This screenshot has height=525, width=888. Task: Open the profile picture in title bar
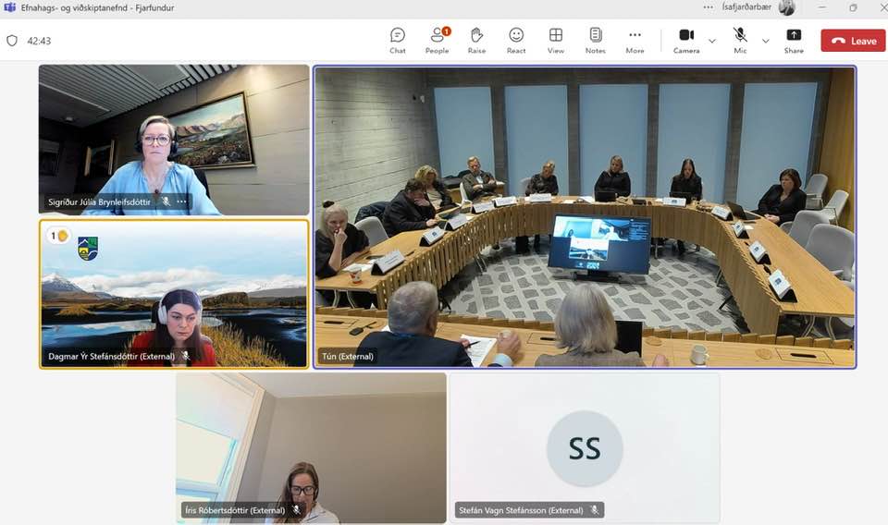point(786,7)
